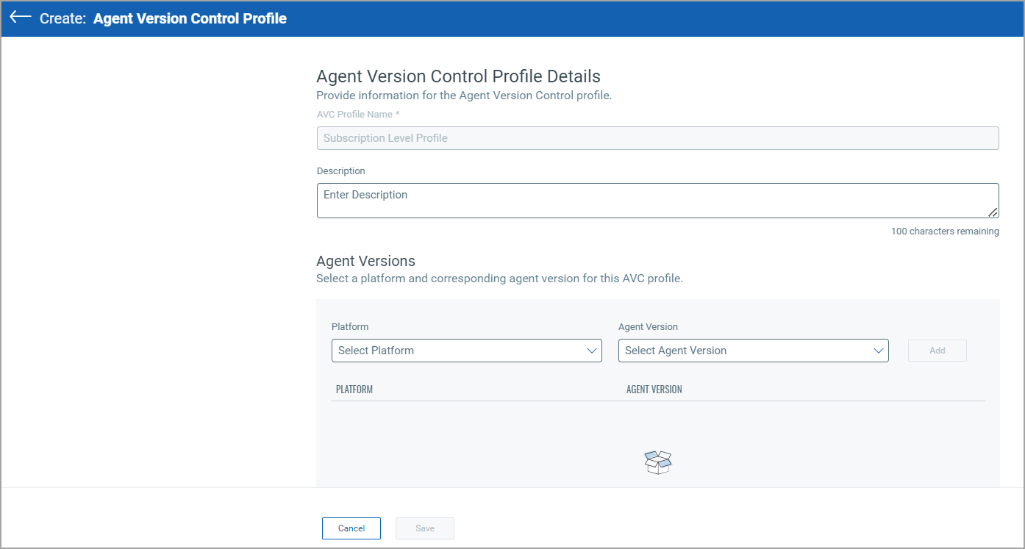Image resolution: width=1025 pixels, height=549 pixels.
Task: Click the chevron on the Platform dropdown
Action: point(593,351)
